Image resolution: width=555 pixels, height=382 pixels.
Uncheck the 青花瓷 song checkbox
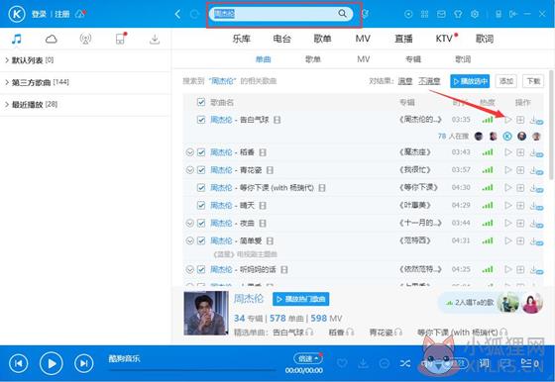tap(201, 170)
